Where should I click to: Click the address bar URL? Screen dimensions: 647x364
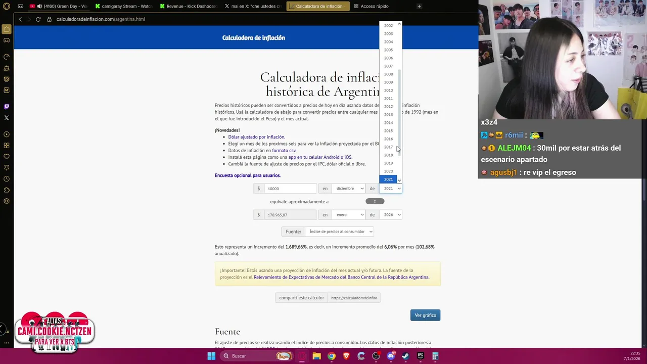[x=101, y=19]
